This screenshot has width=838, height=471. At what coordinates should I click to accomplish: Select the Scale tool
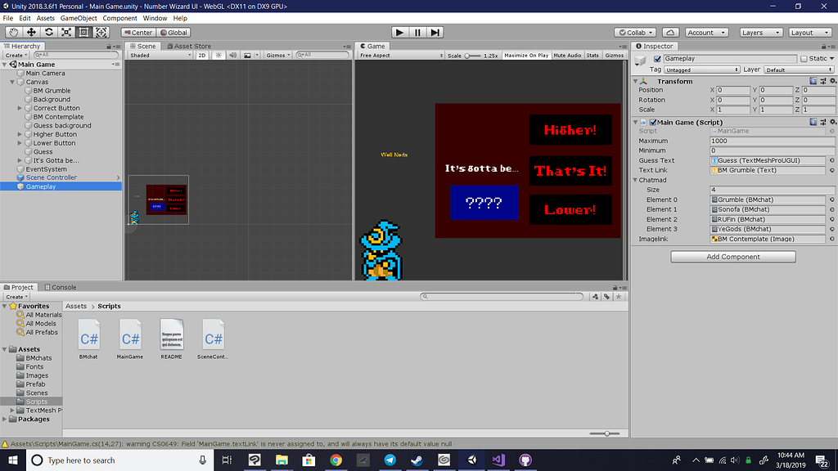click(66, 32)
